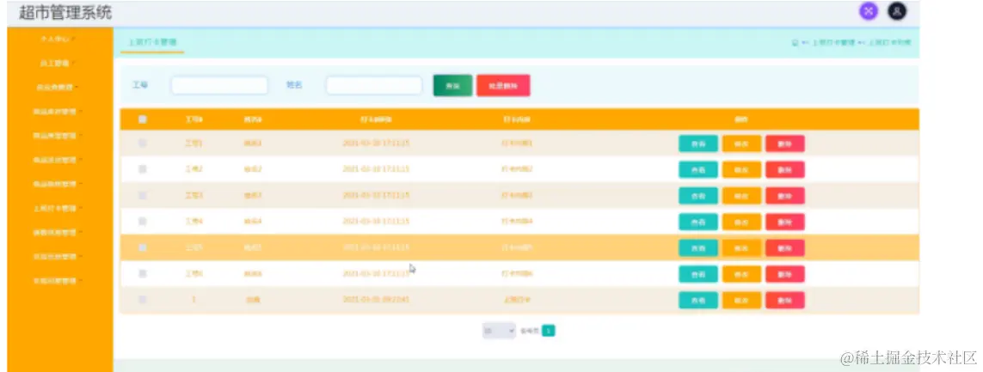Click 删除 for row 工号1

click(785, 144)
